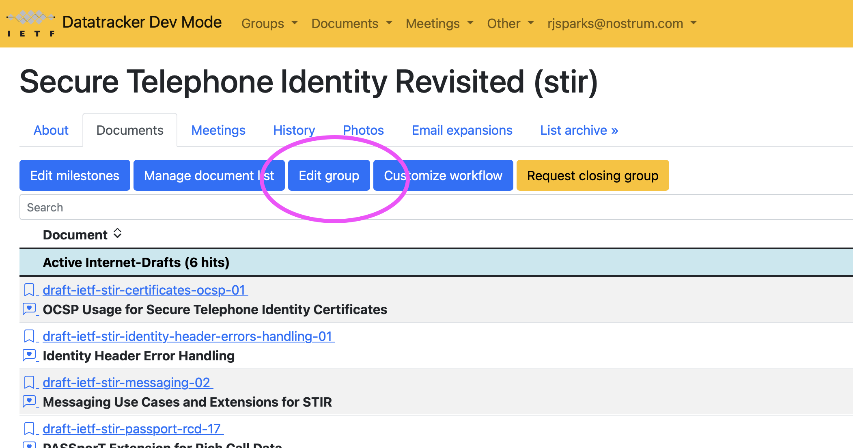Open the rjsparks@nostrum.com account menu
The height and width of the screenshot is (448, 853).
pyautogui.click(x=621, y=24)
